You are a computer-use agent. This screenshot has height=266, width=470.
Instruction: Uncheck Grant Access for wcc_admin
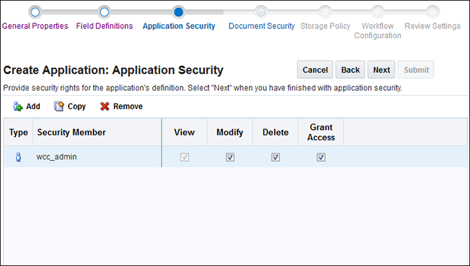point(321,157)
